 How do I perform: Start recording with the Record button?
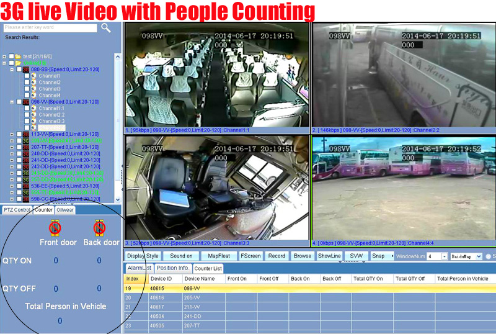277,256
